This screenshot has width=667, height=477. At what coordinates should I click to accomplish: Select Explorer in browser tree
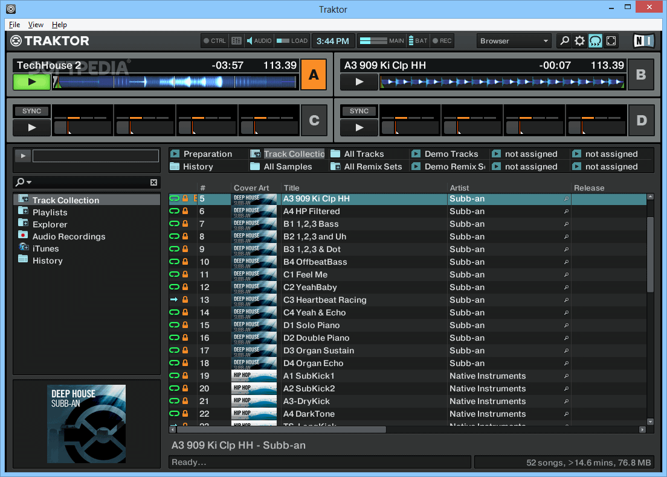50,224
